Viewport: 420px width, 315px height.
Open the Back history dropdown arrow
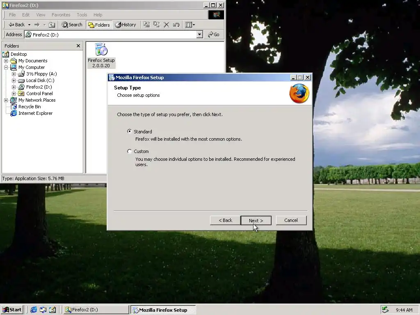[x=29, y=25]
